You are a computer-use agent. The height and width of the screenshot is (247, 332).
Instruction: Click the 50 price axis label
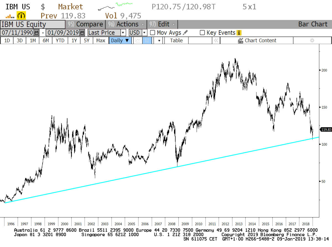[323, 181]
